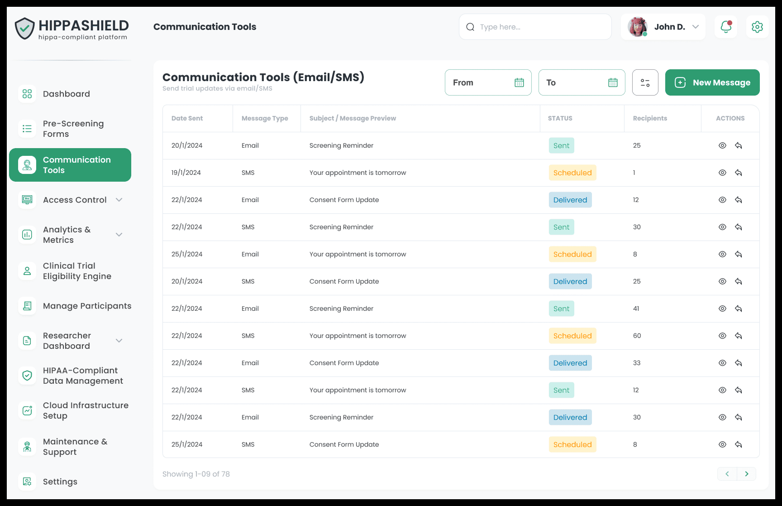Click the search field Type here
Image resolution: width=782 pixels, height=506 pixels.
tap(539, 27)
